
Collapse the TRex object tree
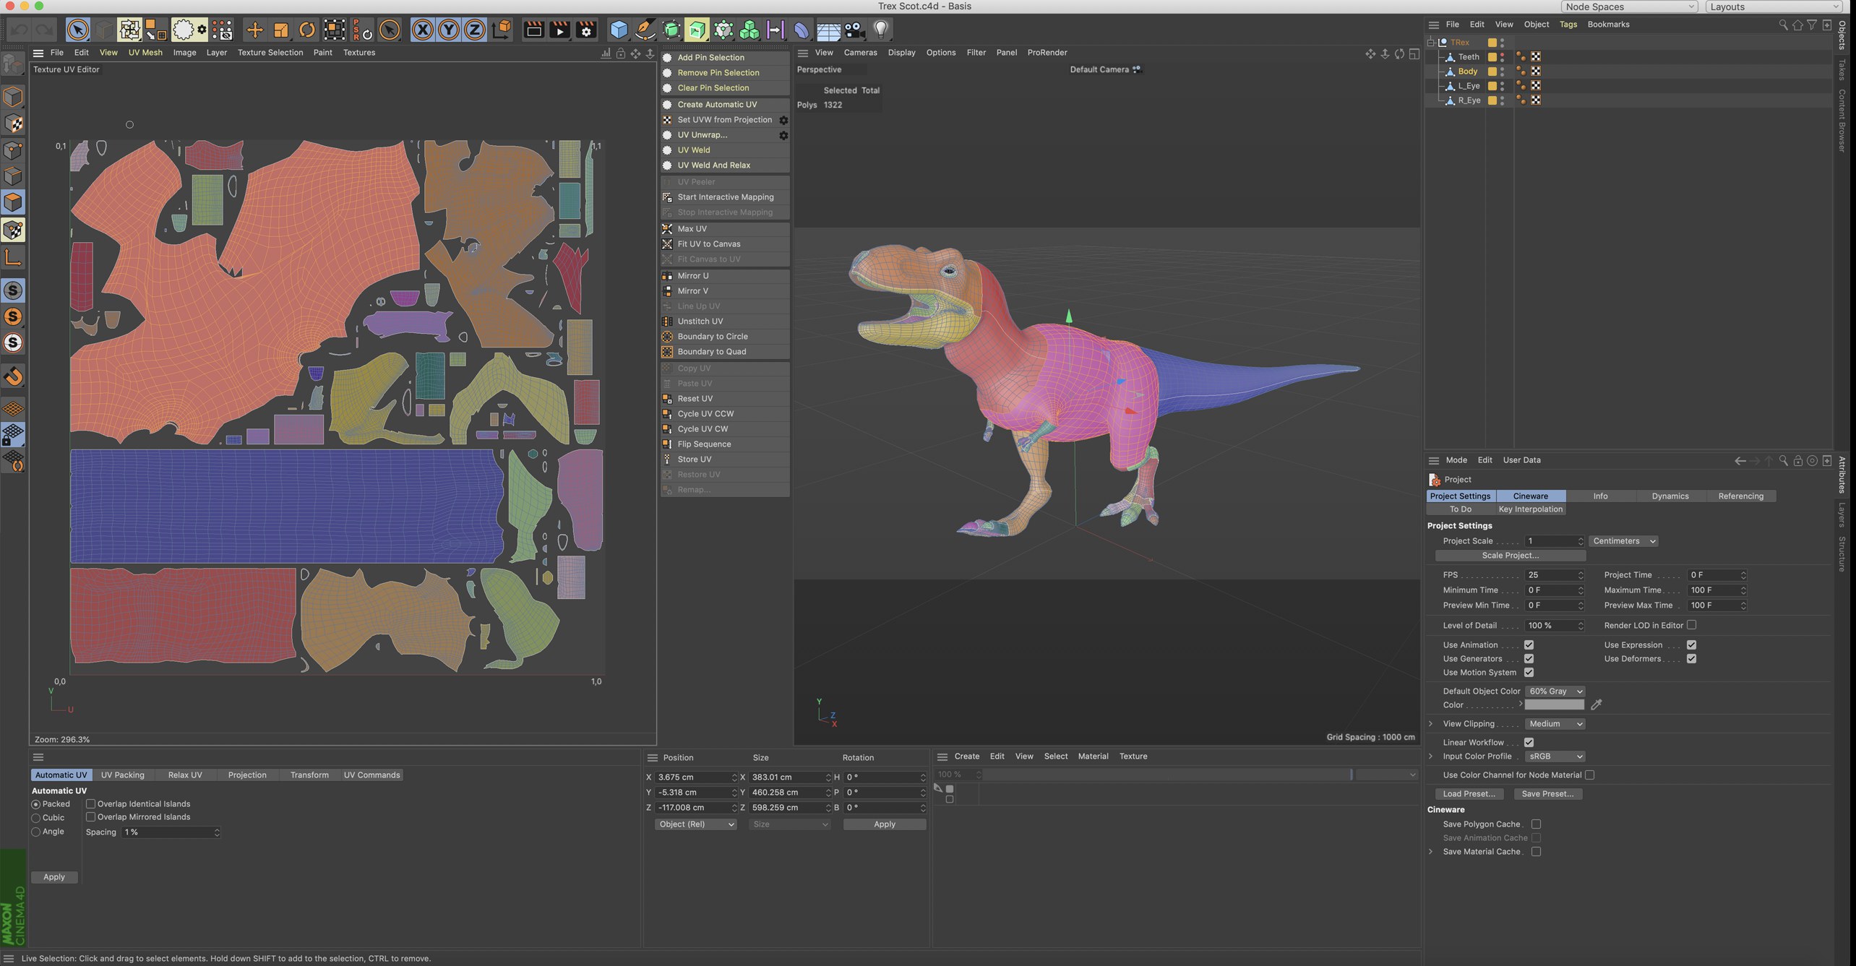pyautogui.click(x=1430, y=43)
